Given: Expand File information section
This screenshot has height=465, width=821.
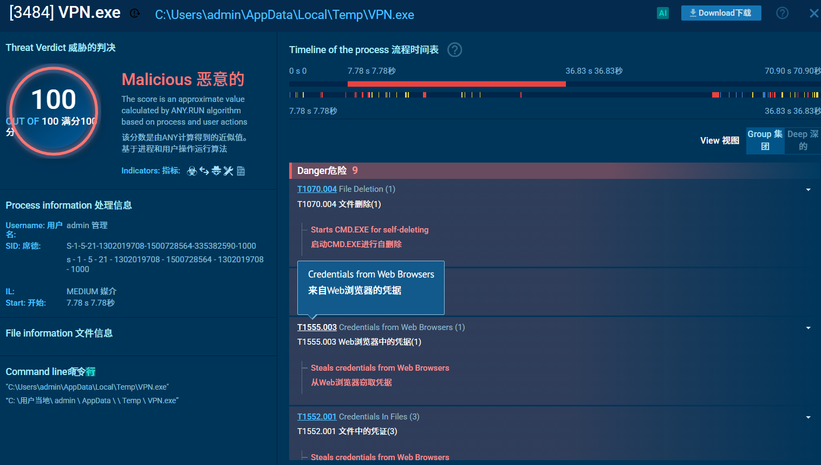Looking at the screenshot, I should 60,333.
